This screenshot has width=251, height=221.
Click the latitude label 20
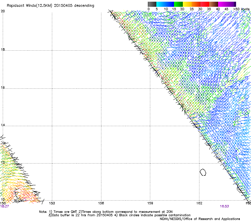pyautogui.click(x=3, y=11)
